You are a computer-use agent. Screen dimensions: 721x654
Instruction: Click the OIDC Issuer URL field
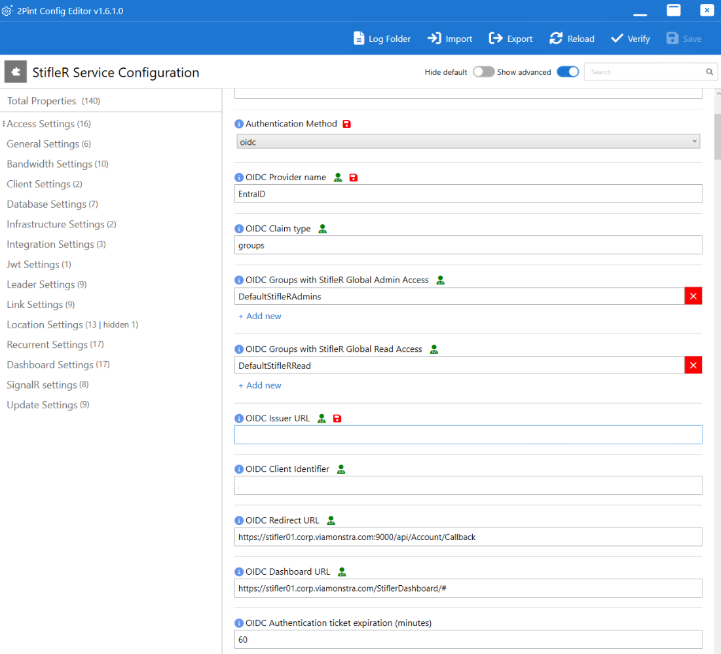click(468, 435)
